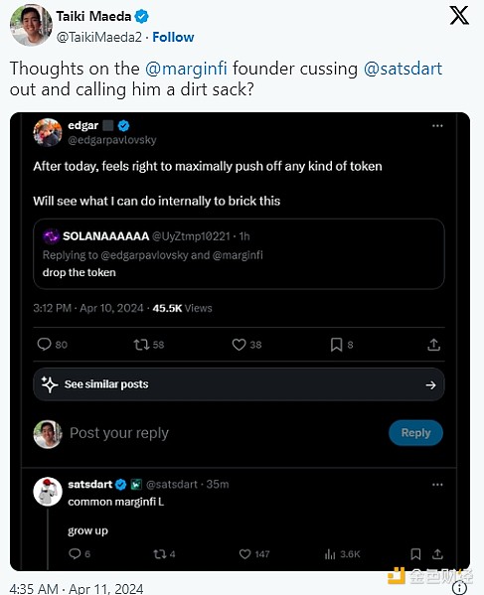Bookmark satsdart's reply
The width and height of the screenshot is (484, 595).
pyautogui.click(x=415, y=554)
